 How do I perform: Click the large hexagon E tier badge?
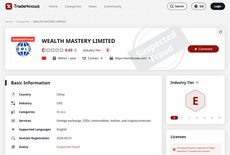coord(195,101)
